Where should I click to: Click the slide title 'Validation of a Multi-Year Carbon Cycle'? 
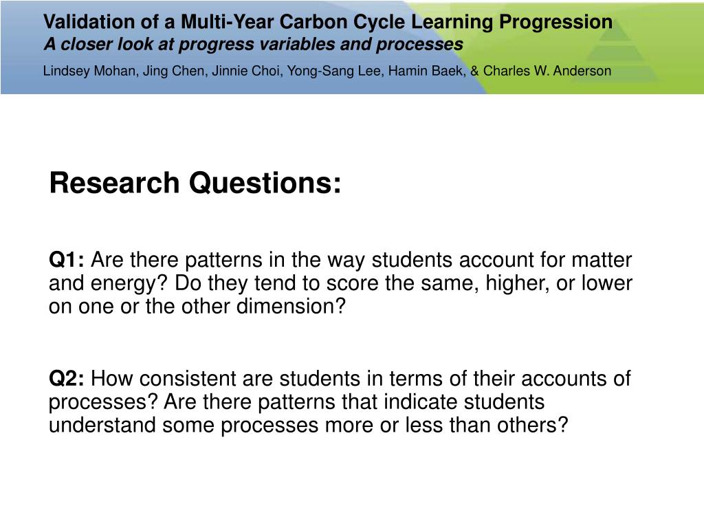[225, 21]
